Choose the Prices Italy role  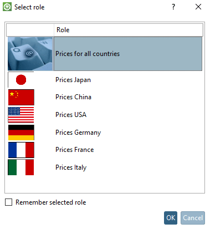(71, 167)
